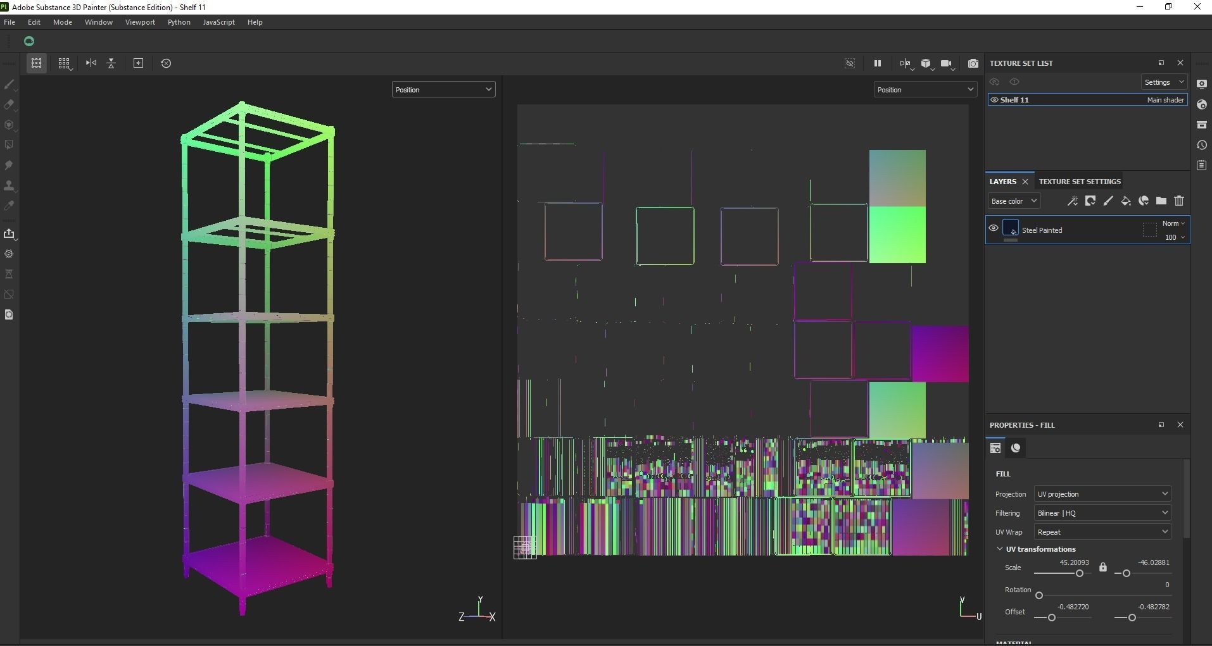The image size is (1212, 646).
Task: Open the Python menu
Action: [x=179, y=22]
